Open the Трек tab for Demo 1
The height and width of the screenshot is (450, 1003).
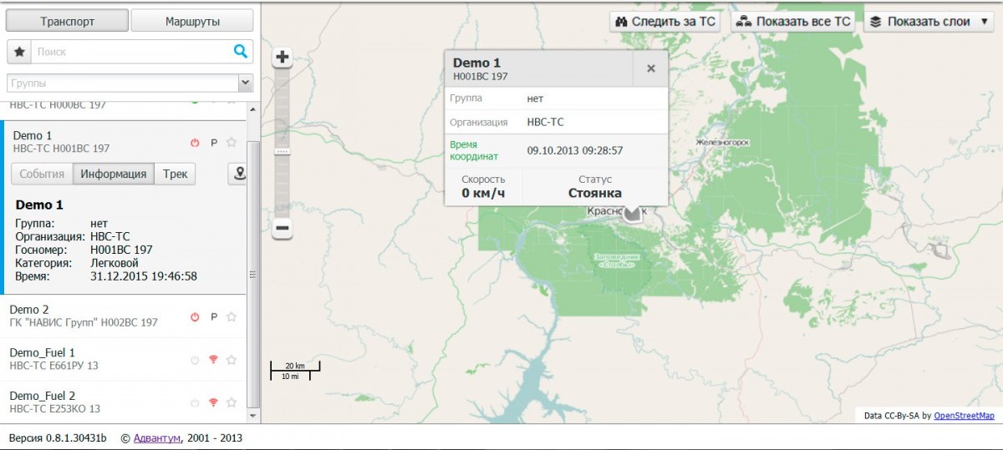click(x=175, y=174)
